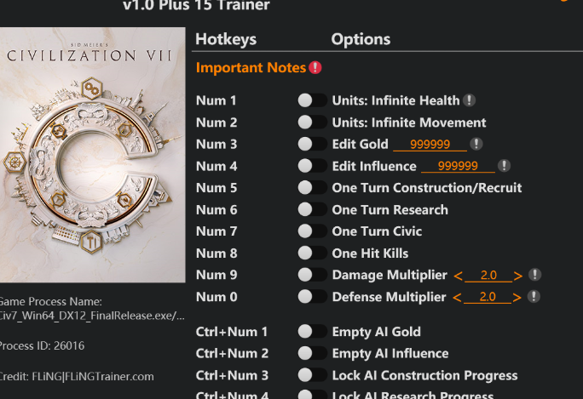Click the Edit Influence value field
Viewport: 583px width, 399px height.
pyautogui.click(x=458, y=167)
